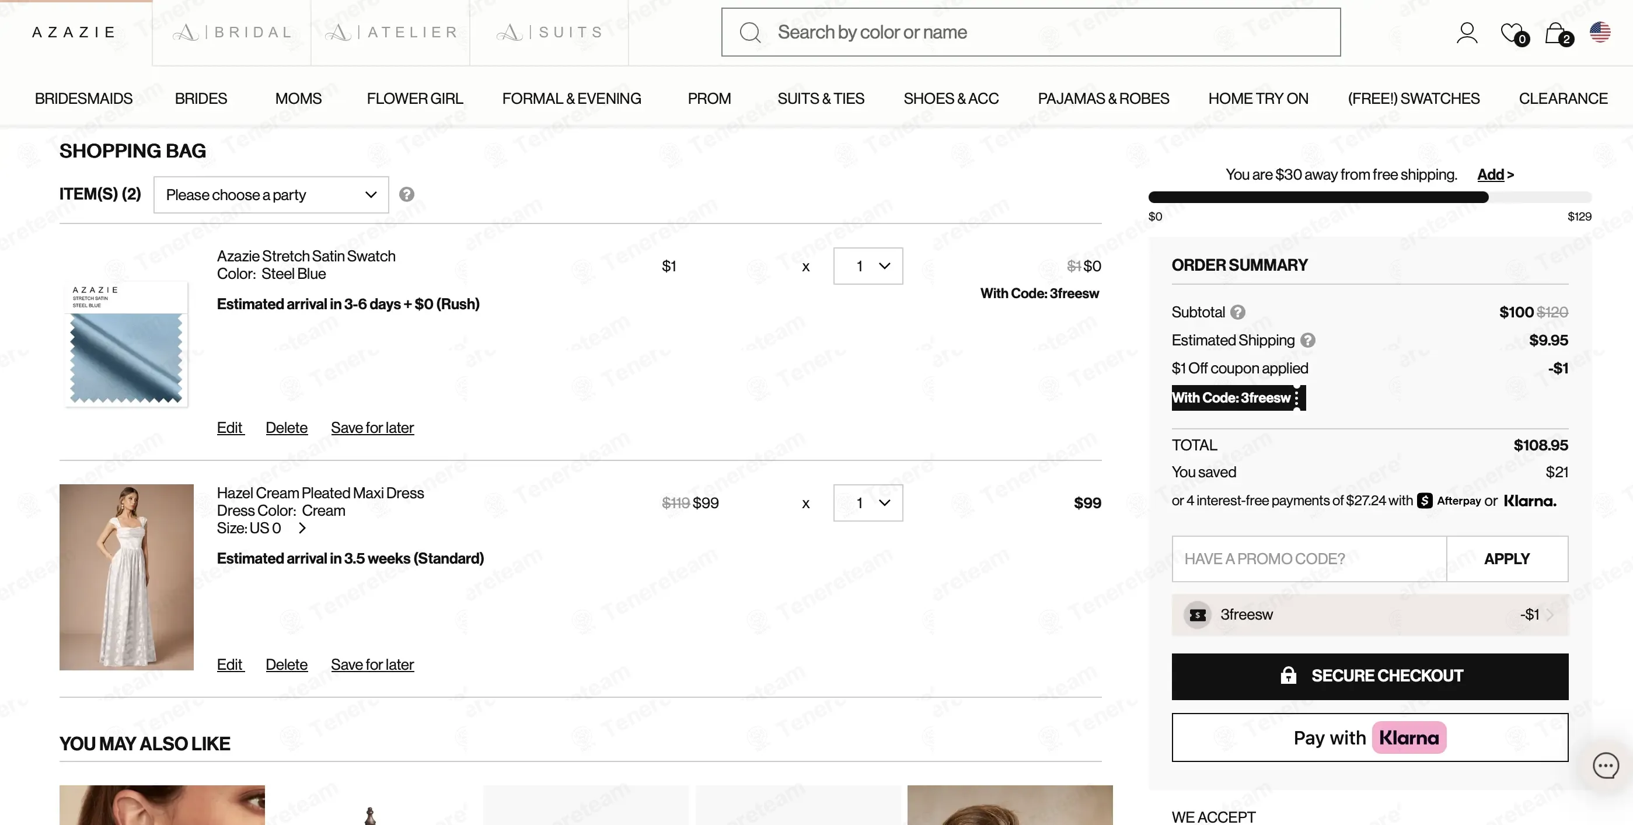Switch to the SUITS site tab
Viewport: 1633px width, 825px height.
pyautogui.click(x=549, y=32)
